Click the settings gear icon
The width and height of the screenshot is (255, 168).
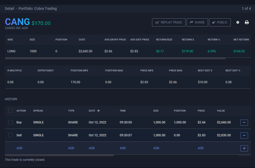pyautogui.click(x=238, y=22)
